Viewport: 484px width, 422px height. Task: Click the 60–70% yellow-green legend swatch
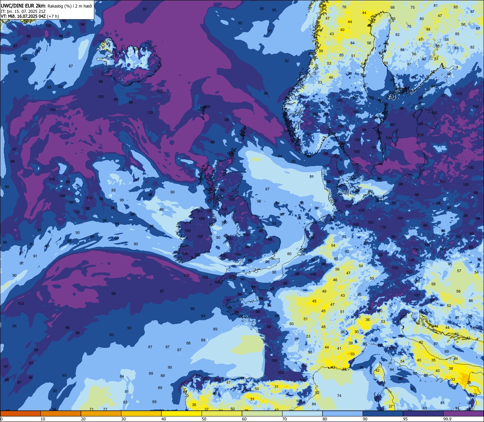pos(262,413)
